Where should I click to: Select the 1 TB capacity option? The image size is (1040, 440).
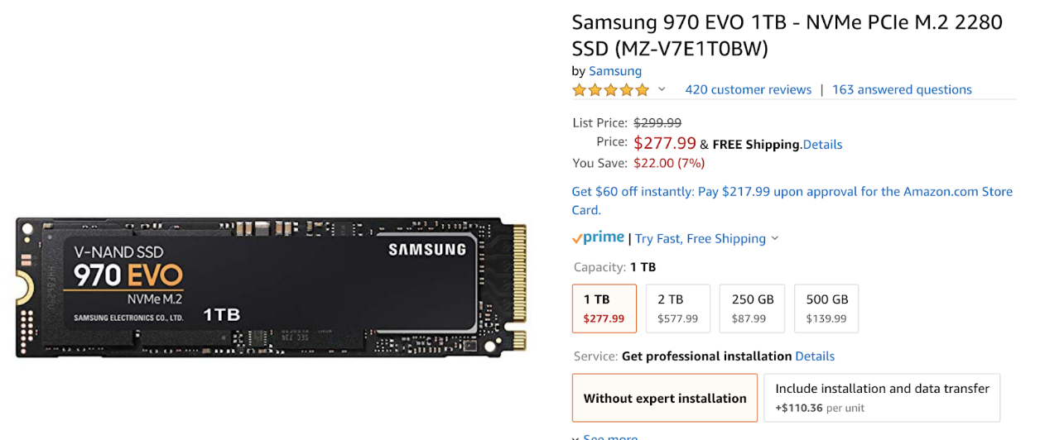coord(604,308)
